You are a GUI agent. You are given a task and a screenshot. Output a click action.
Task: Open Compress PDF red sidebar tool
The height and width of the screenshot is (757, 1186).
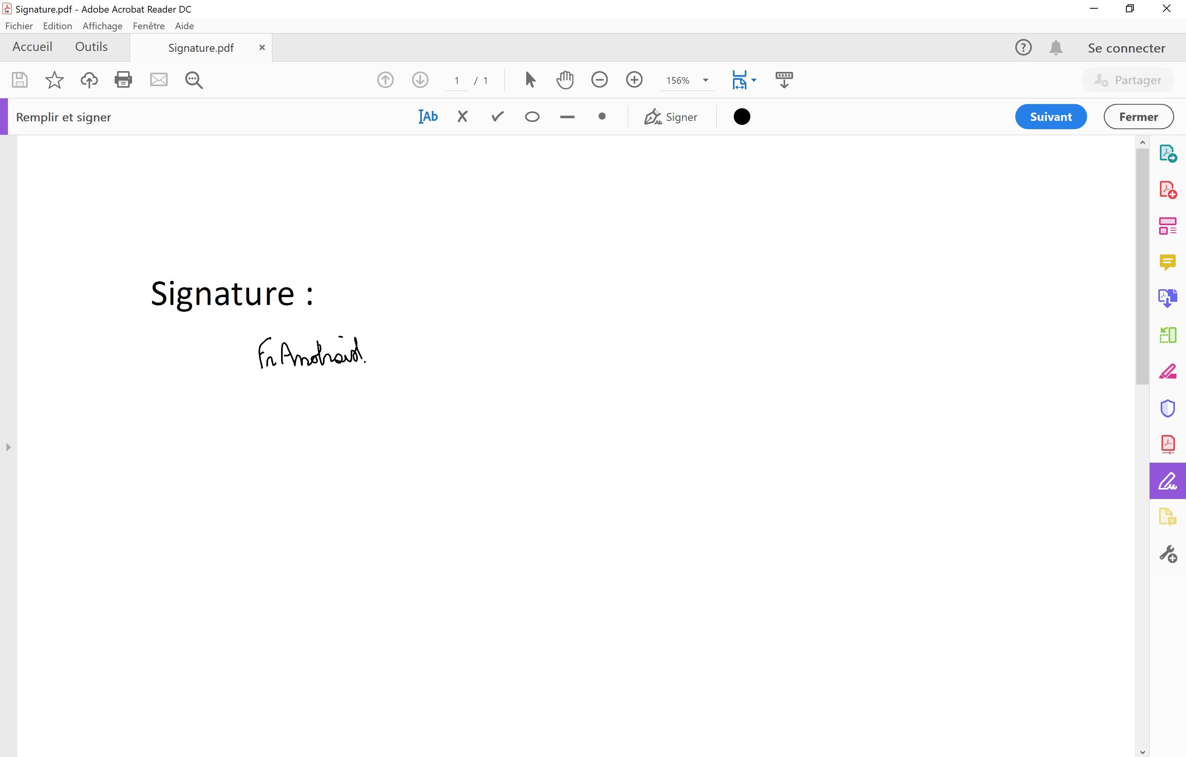tap(1168, 444)
